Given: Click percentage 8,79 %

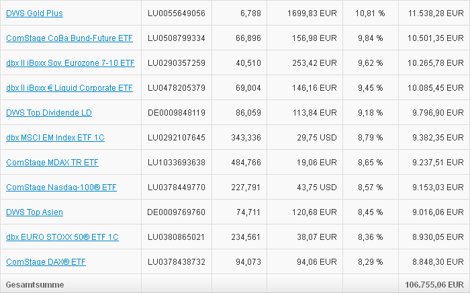Looking at the screenshot, I should point(371,138).
